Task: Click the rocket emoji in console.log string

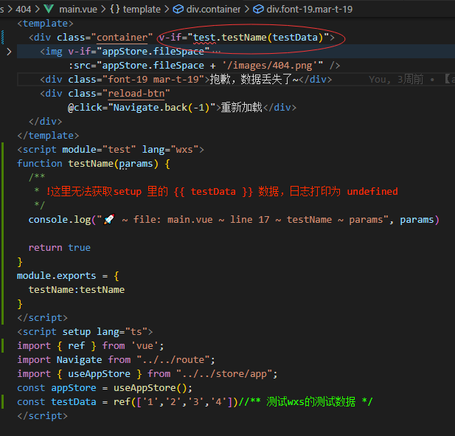Action: [x=109, y=220]
